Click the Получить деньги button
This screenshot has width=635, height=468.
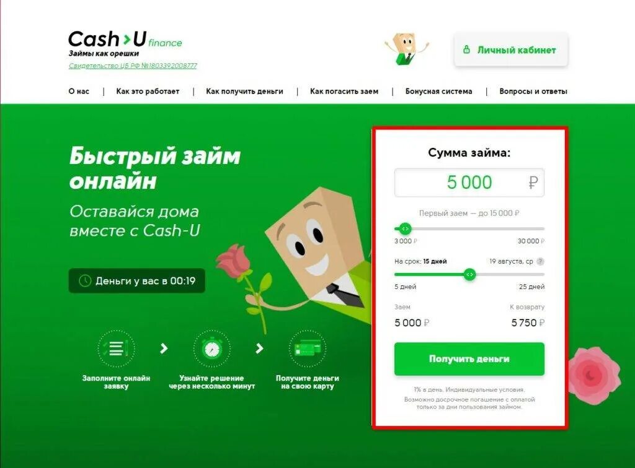(469, 359)
